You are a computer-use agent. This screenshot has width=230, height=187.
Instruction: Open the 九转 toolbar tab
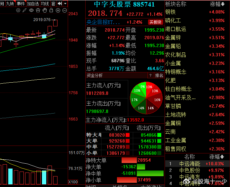click(10, 4)
